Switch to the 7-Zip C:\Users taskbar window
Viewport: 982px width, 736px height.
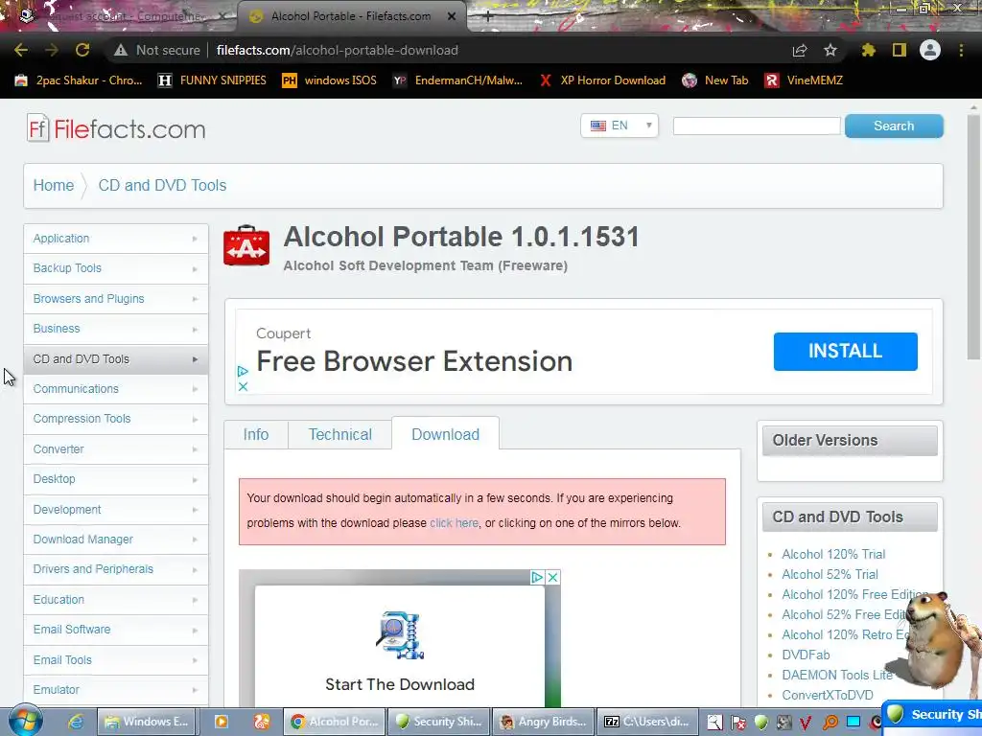tap(648, 722)
